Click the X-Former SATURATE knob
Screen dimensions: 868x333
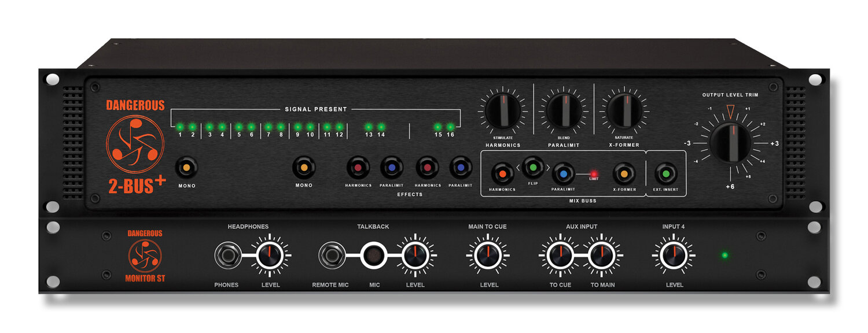click(624, 110)
